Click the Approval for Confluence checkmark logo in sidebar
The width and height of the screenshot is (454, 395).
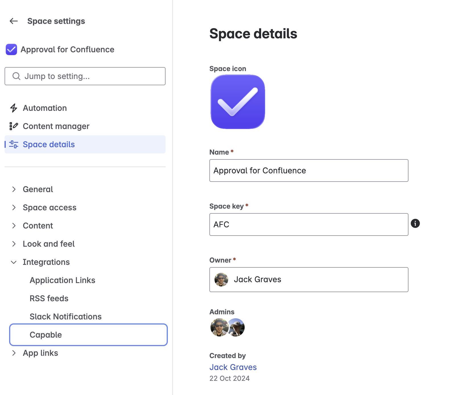[x=11, y=49]
